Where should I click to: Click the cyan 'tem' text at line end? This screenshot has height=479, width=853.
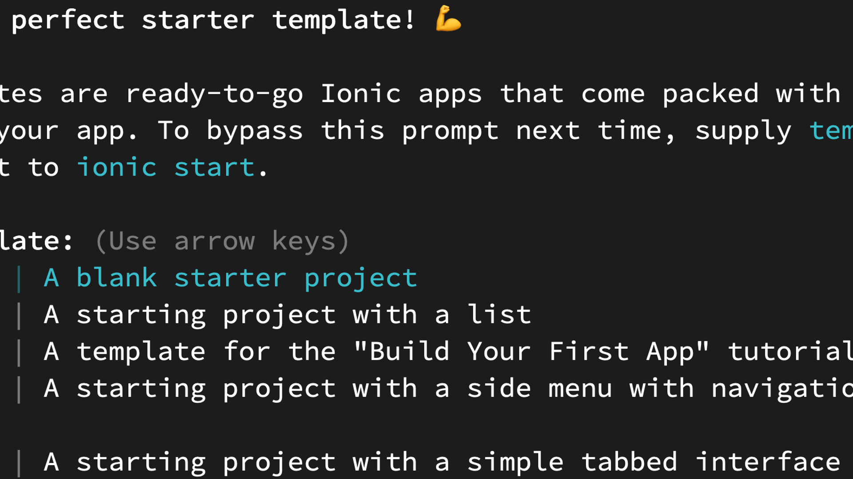[831, 131]
